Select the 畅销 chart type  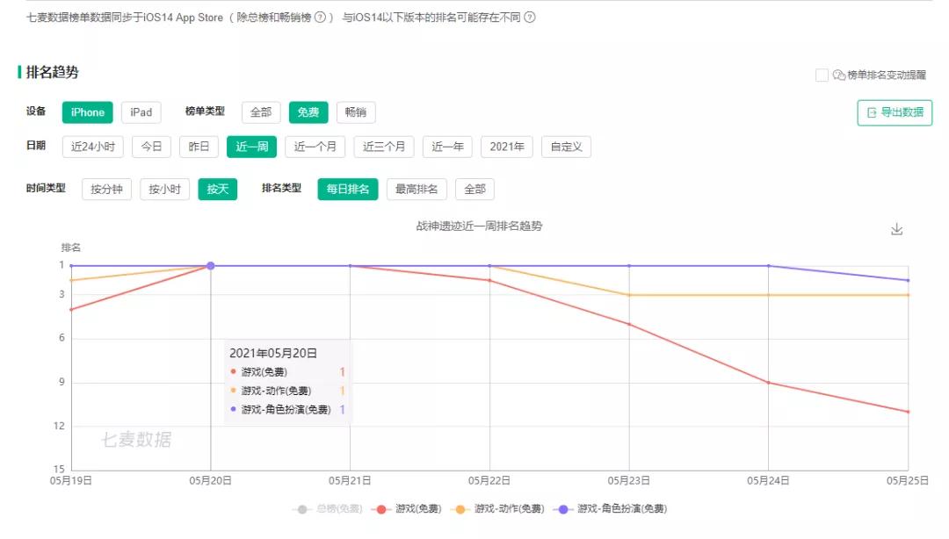(356, 112)
